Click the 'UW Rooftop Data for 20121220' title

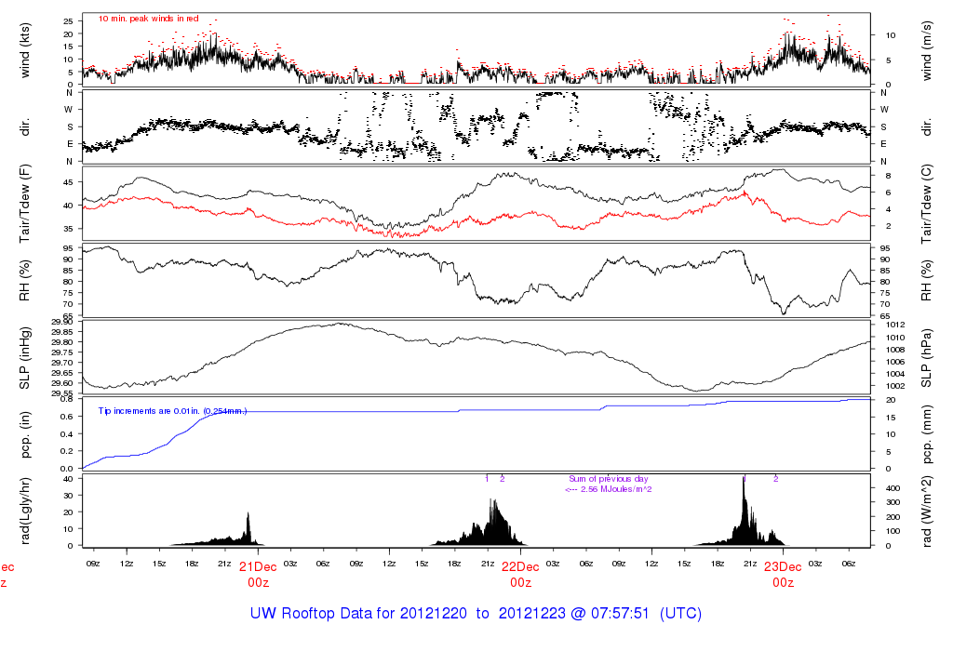click(358, 614)
